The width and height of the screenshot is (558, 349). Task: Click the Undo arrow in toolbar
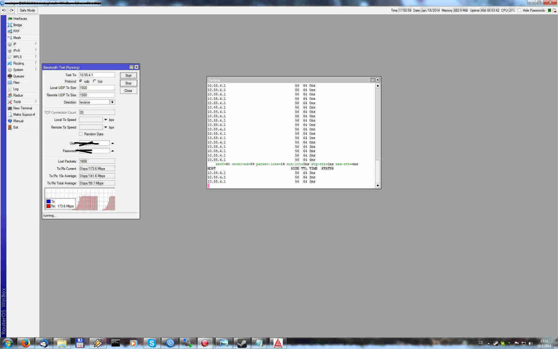(4, 11)
